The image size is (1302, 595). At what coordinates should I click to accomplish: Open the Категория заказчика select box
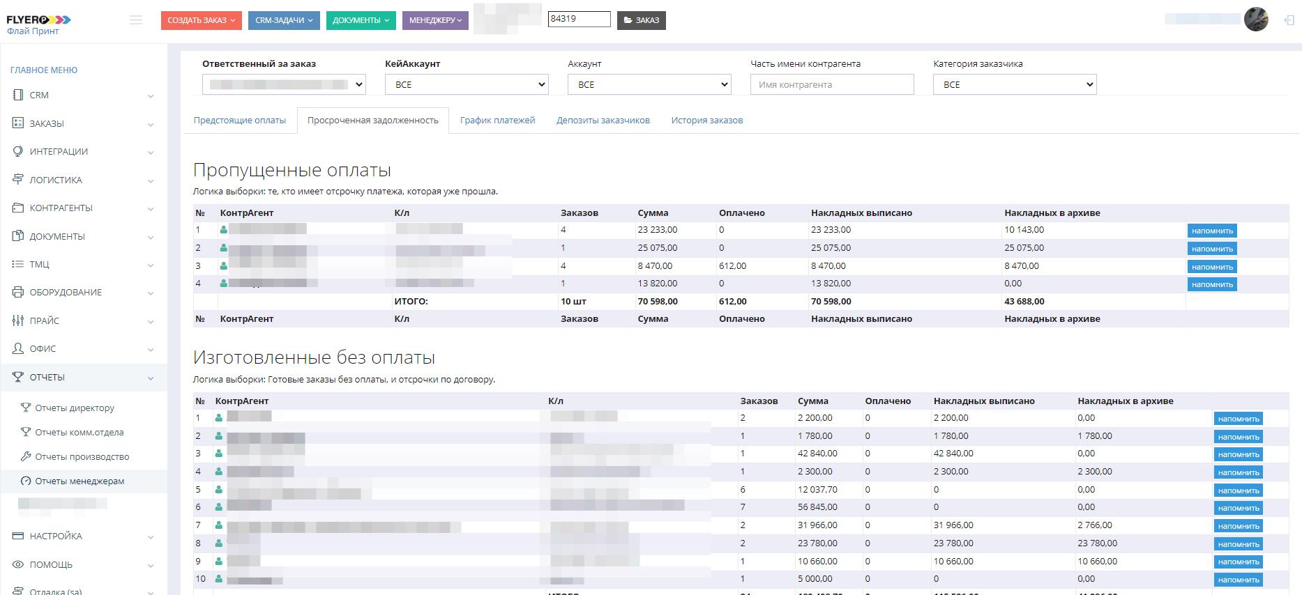pos(1015,84)
